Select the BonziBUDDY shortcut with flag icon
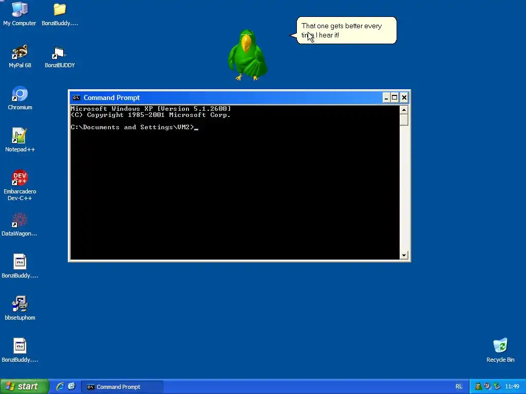Image resolution: width=526 pixels, height=394 pixels. [x=60, y=56]
